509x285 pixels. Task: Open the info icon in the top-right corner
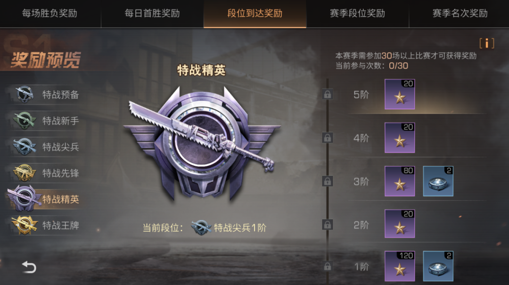(486, 43)
